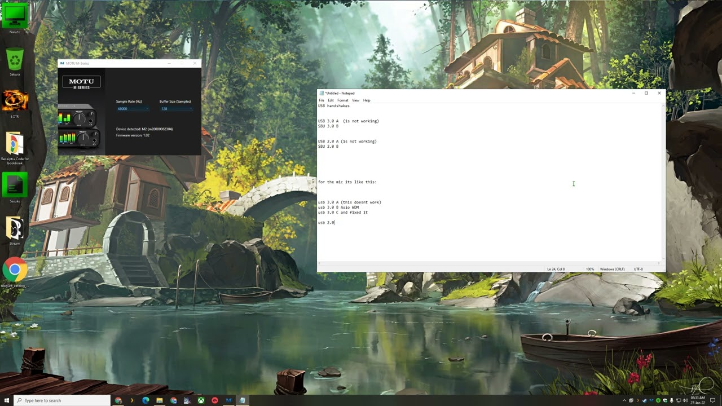Expand the Sample Rate (Hz) dropdown

pos(133,109)
